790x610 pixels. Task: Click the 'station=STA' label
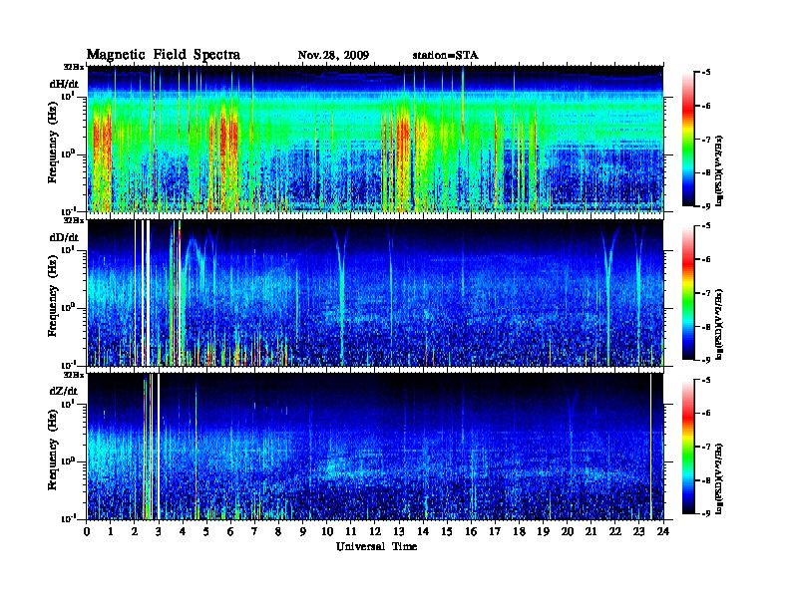446,56
